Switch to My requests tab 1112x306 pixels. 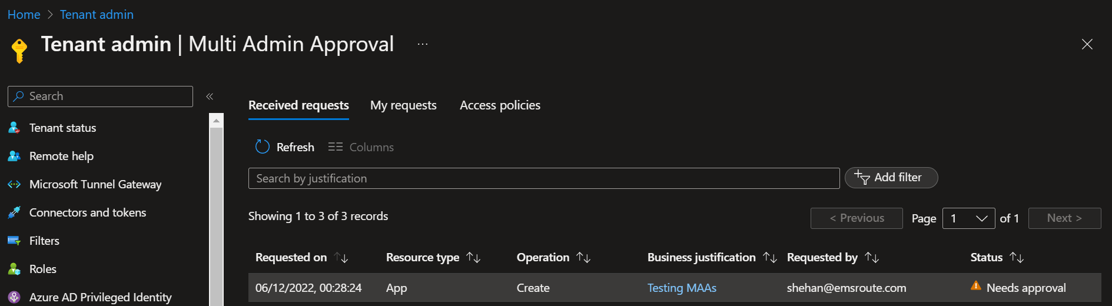click(x=403, y=105)
